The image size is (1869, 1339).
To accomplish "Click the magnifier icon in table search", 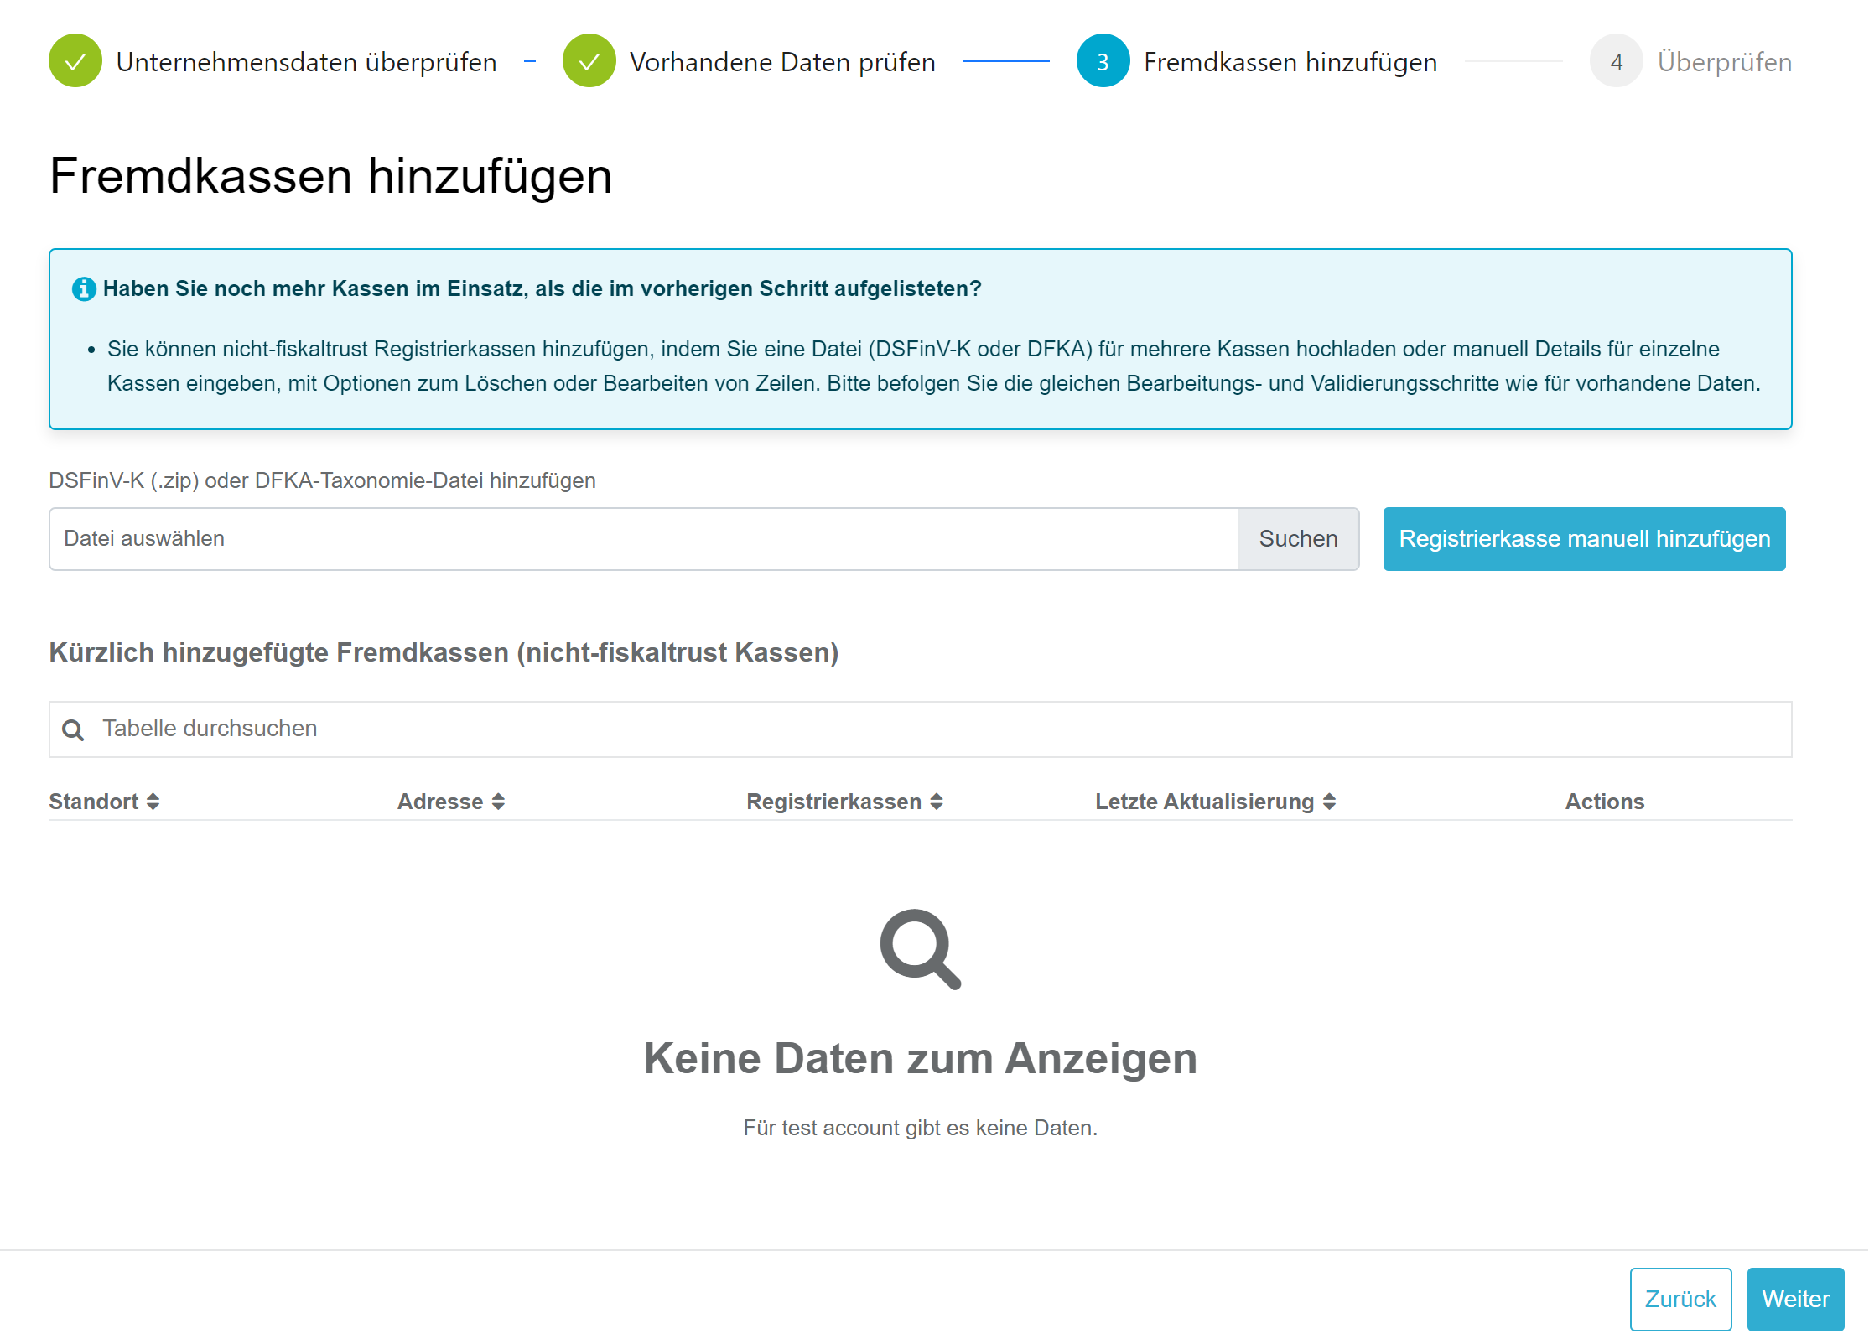I will coord(73,729).
